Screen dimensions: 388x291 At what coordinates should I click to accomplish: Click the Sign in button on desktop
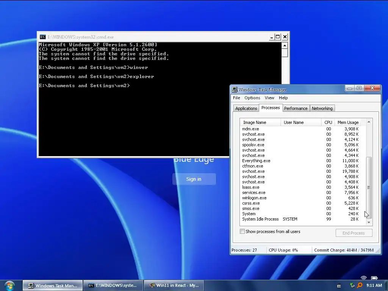click(194, 179)
